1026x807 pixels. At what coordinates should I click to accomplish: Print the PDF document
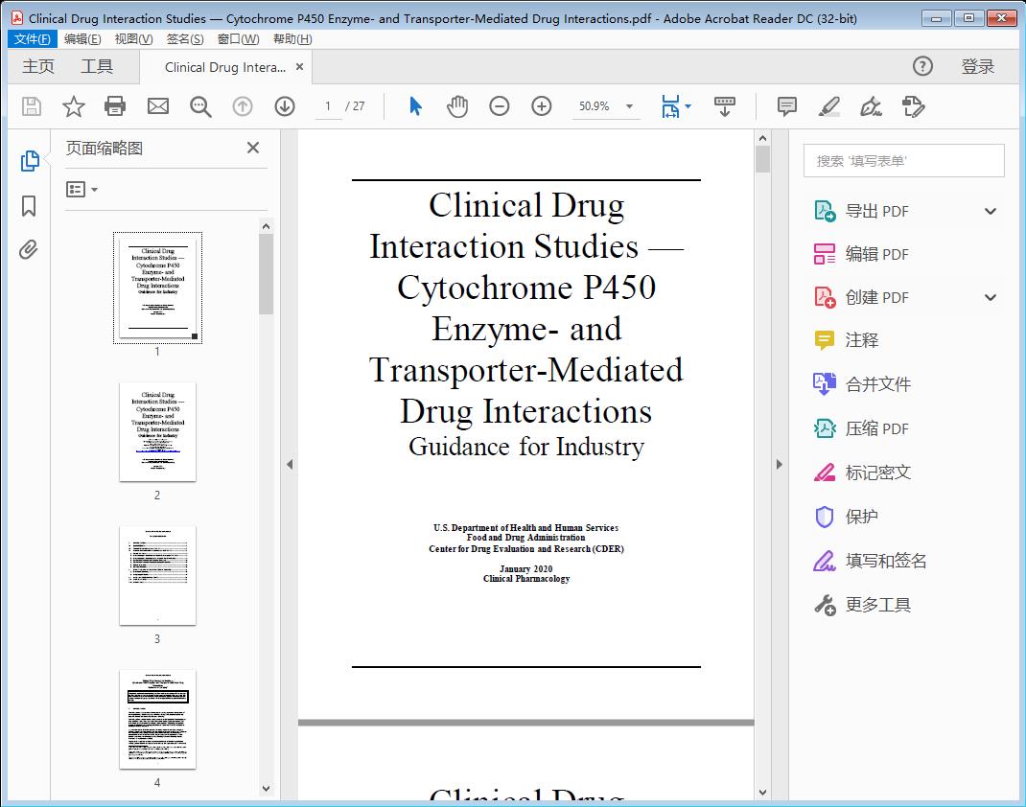pyautogui.click(x=115, y=106)
